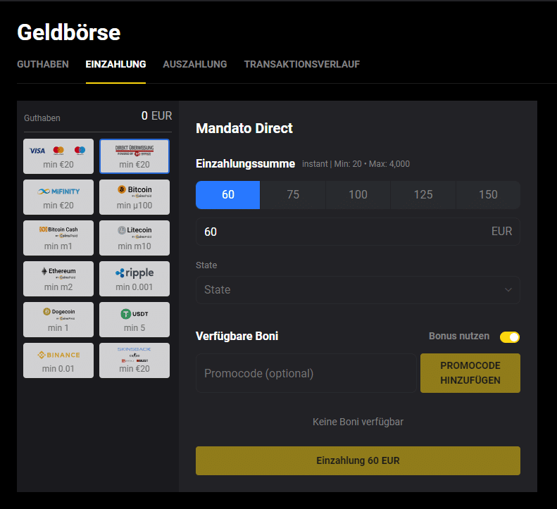Viewport: 557px width, 509px height.
Task: Choose the 100 amount preset
Action: pyautogui.click(x=358, y=194)
